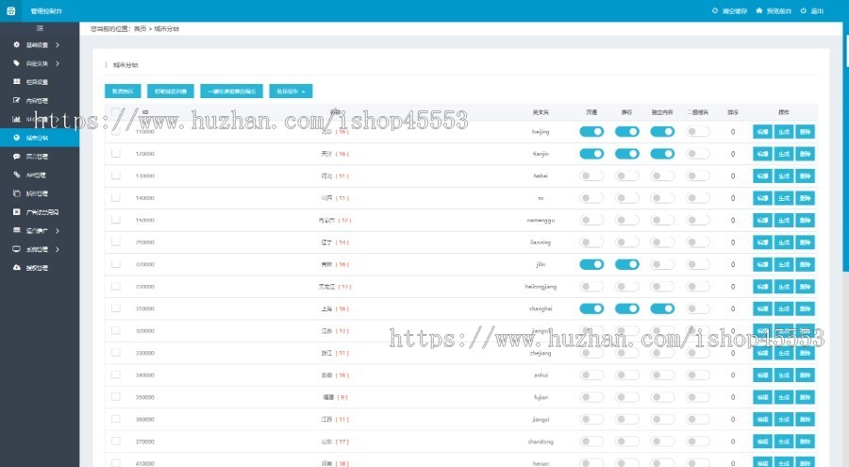Click the list lines icon in sidebar
The width and height of the screenshot is (849, 467).
point(16,230)
